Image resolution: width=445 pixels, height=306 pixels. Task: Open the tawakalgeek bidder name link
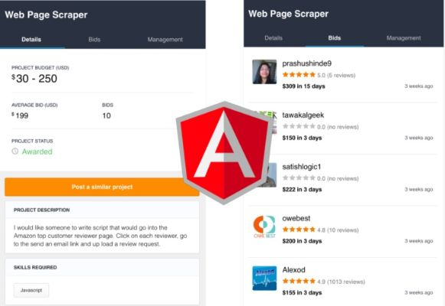[303, 115]
